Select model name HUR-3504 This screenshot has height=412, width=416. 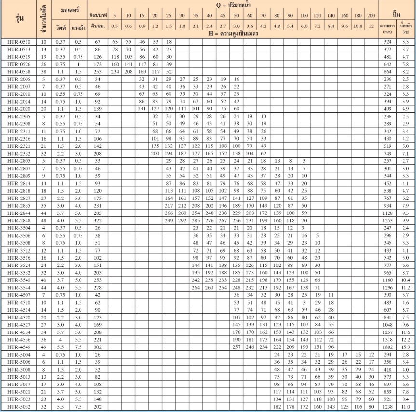pyautogui.click(x=19, y=228)
